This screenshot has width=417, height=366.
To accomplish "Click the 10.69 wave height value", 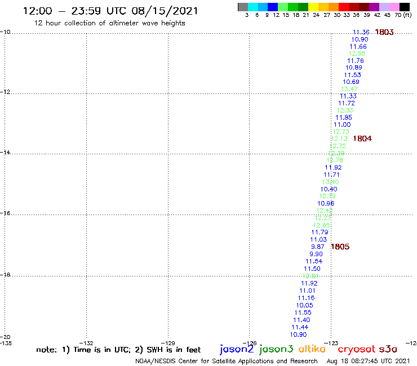I will click(351, 82).
